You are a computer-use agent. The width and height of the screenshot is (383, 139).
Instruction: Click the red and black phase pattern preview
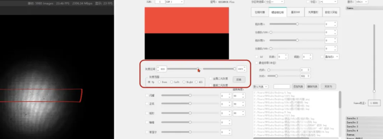point(186,33)
